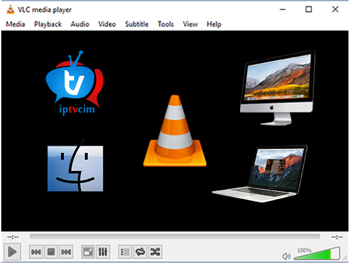Screen dimensions: 351x263
Task: Toggle the remaining time label
Action: 337,237
